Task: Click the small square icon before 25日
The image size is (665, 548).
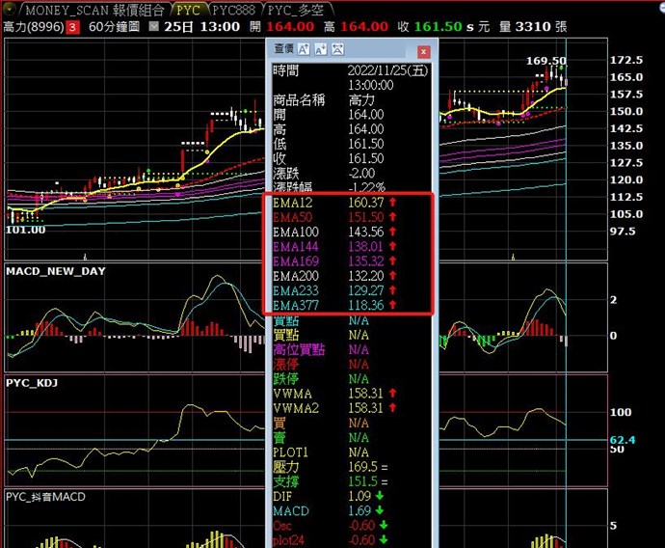Action: point(153,27)
